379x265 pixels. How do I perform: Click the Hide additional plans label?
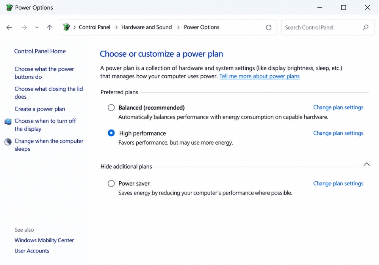tap(126, 167)
